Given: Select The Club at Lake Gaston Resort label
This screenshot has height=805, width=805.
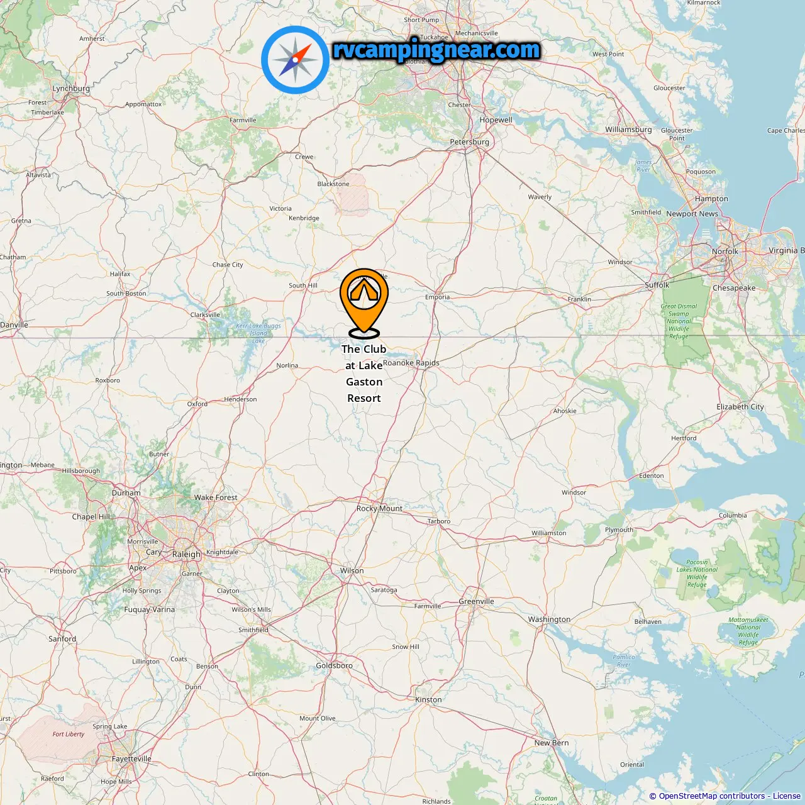Looking at the screenshot, I should coord(364,374).
